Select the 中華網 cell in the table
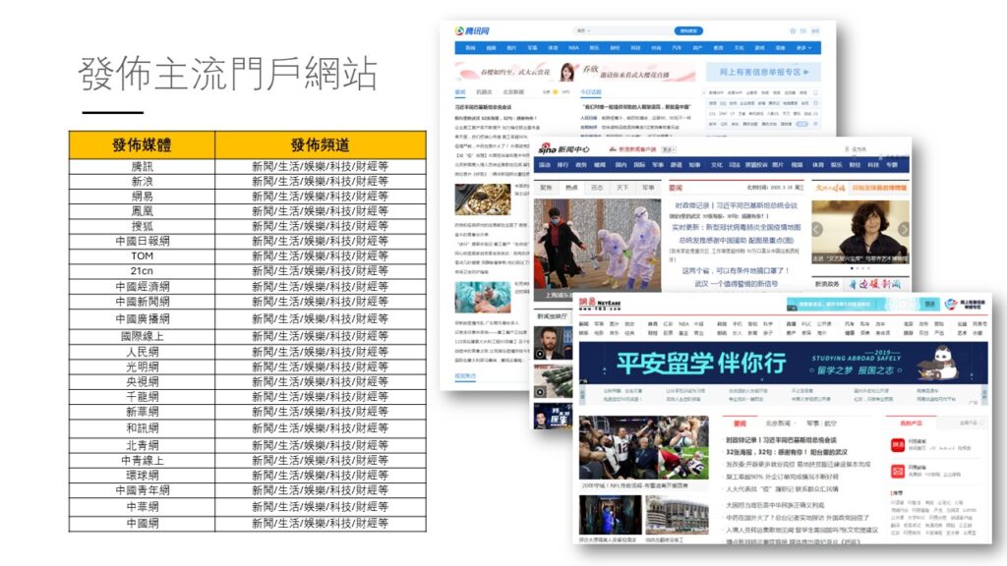The height and width of the screenshot is (566, 1007). (142, 506)
